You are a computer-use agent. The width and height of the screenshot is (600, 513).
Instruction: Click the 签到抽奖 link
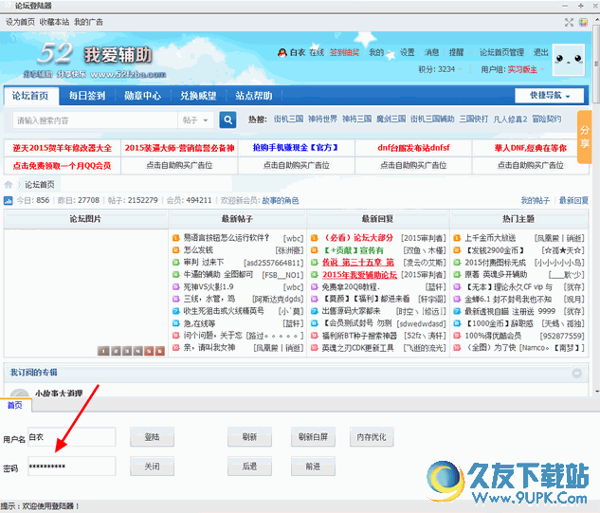(x=345, y=52)
